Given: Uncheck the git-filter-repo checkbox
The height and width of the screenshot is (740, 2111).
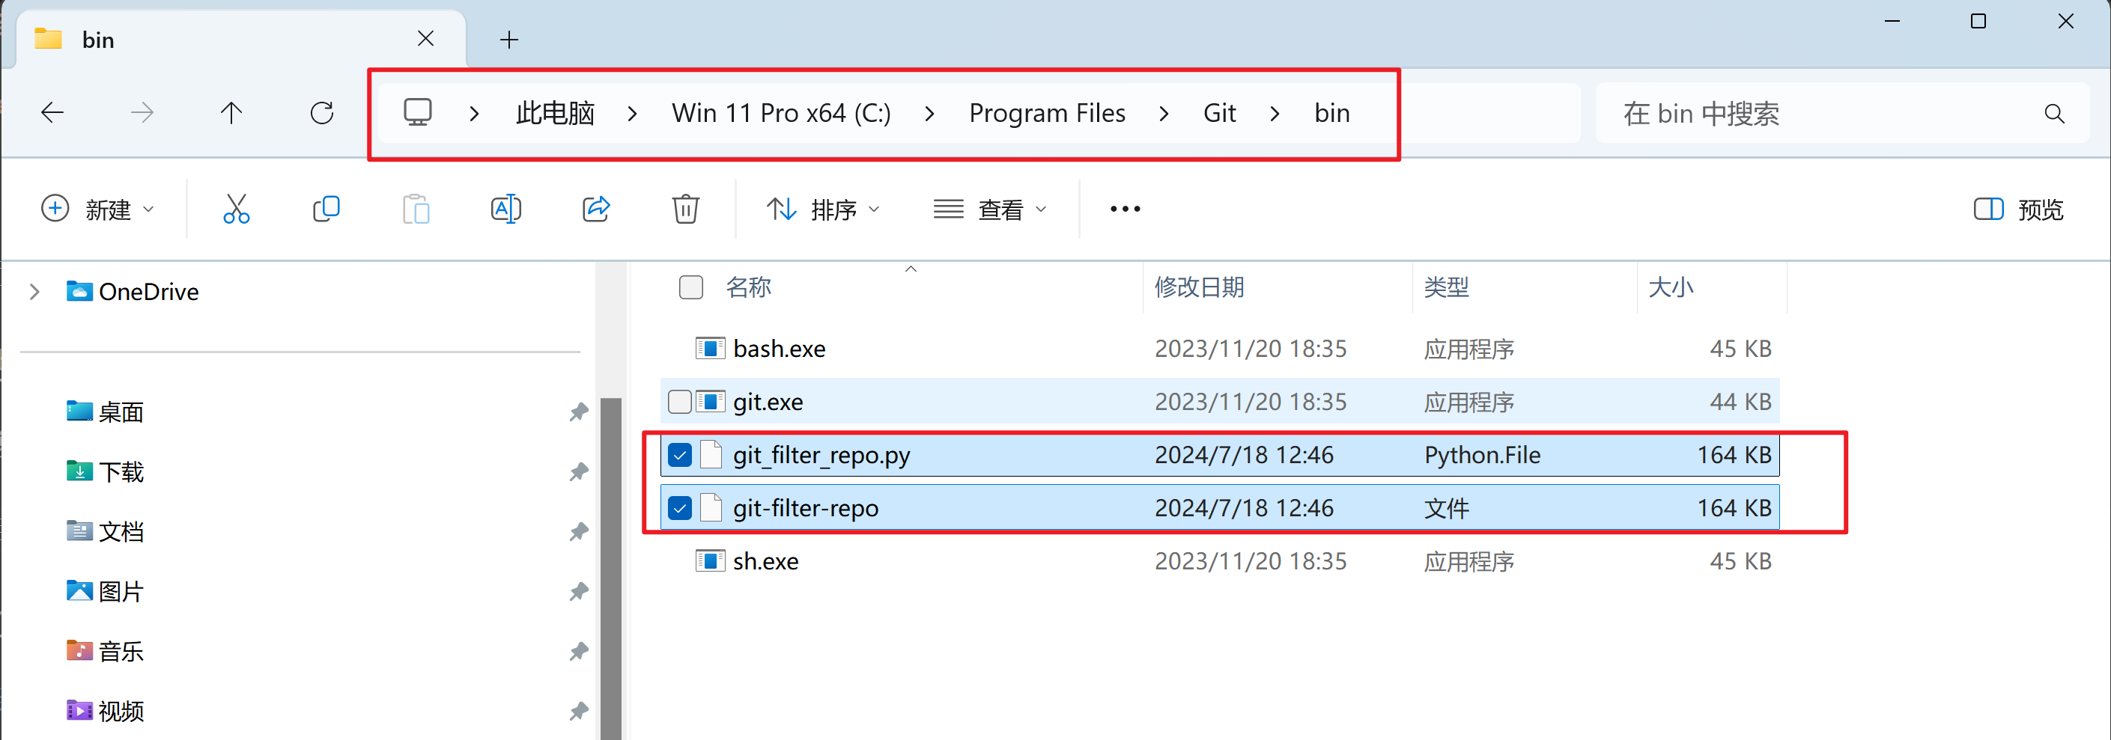Looking at the screenshot, I should 679,507.
